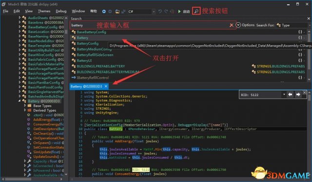Open the Window menu
Viewport: 312px width, 182px height.
pos(78,11)
